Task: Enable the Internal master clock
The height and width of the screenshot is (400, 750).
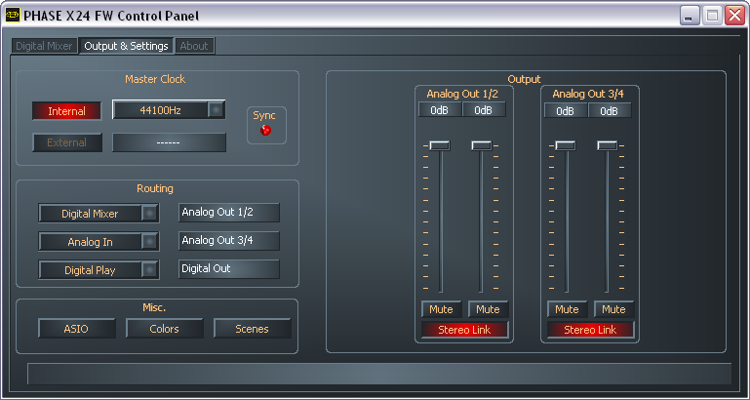Action: pos(67,111)
